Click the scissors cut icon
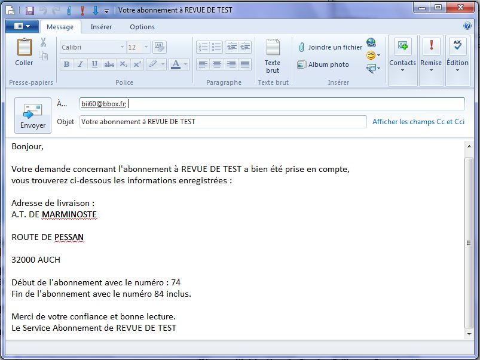The width and height of the screenshot is (480, 360). pos(44,42)
